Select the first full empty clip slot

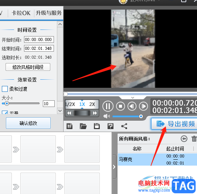38,149
